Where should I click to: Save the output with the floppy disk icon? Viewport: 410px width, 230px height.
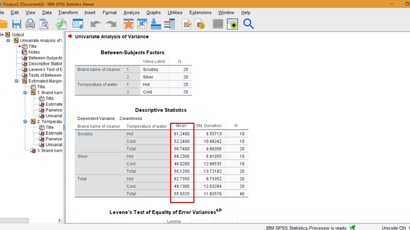(x=17, y=24)
